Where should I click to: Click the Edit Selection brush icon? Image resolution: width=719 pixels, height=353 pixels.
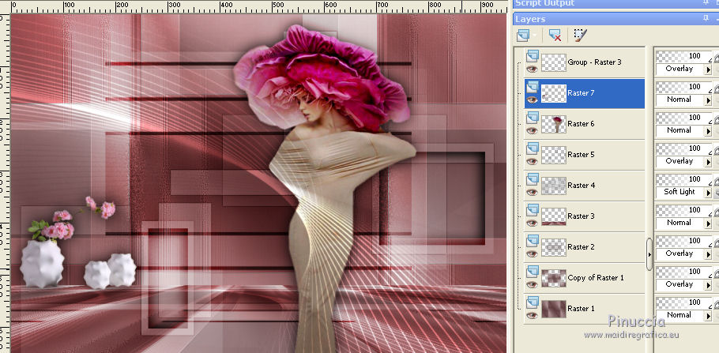[581, 36]
